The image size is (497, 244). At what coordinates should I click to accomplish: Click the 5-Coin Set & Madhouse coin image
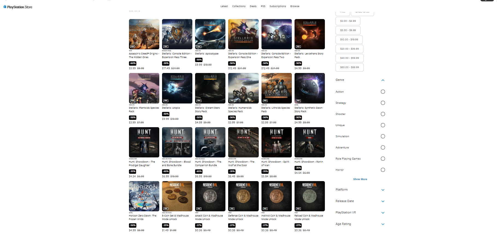click(x=177, y=196)
